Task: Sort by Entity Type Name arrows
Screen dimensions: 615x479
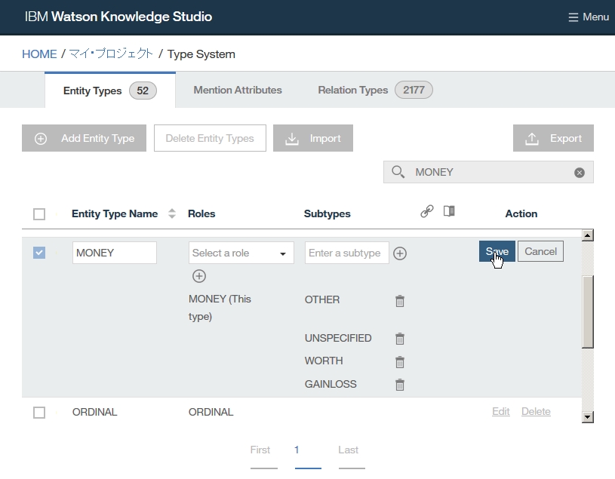Action: (171, 214)
